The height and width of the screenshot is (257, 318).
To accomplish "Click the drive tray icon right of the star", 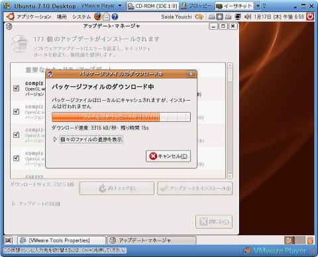I will coord(228,17).
